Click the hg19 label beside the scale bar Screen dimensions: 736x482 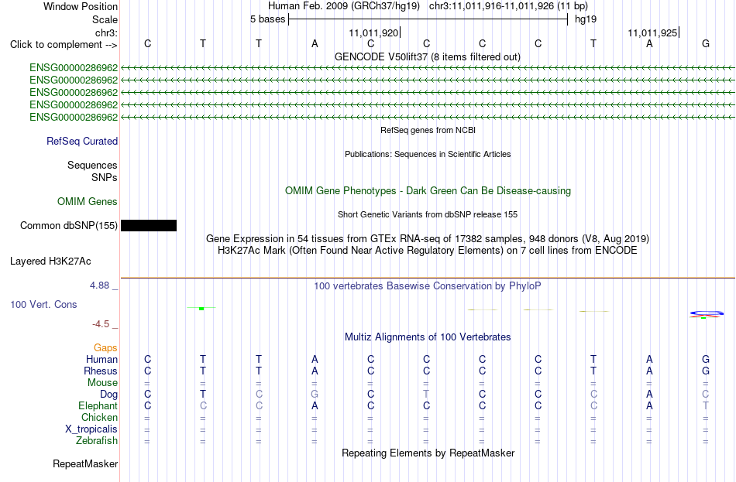586,19
